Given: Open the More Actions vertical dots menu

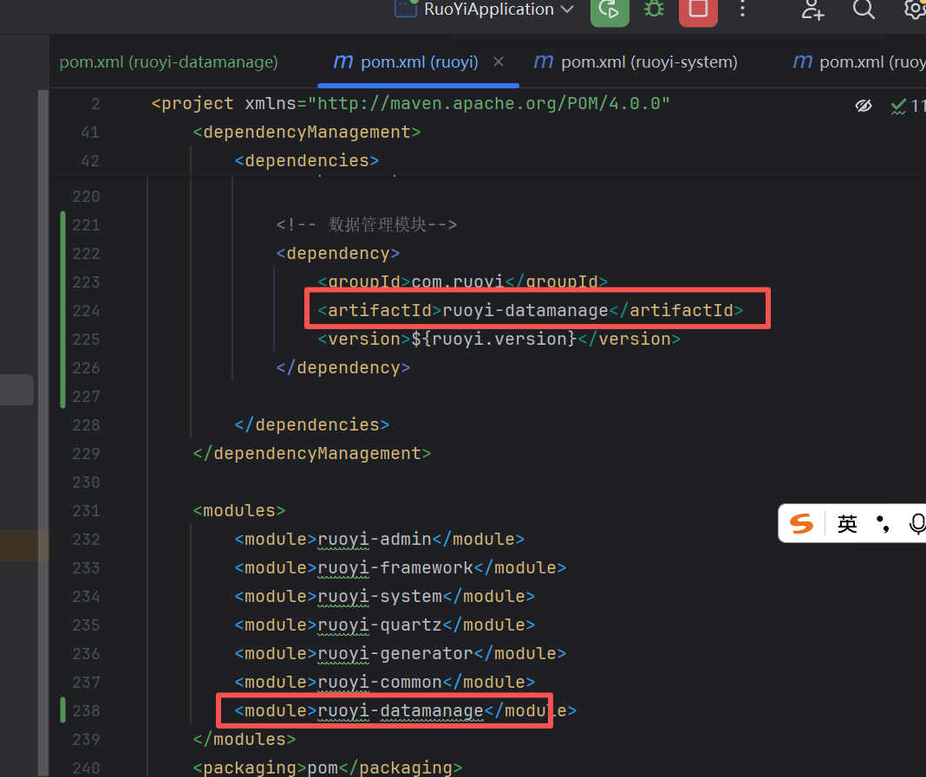Looking at the screenshot, I should point(742,10).
